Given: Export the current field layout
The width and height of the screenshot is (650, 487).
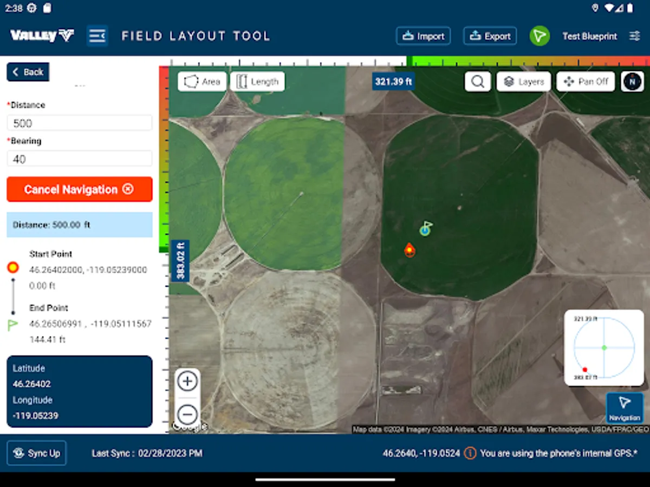Looking at the screenshot, I should [x=490, y=36].
